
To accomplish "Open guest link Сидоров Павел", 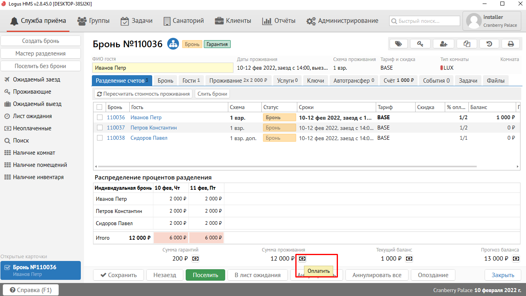I will click(x=149, y=138).
